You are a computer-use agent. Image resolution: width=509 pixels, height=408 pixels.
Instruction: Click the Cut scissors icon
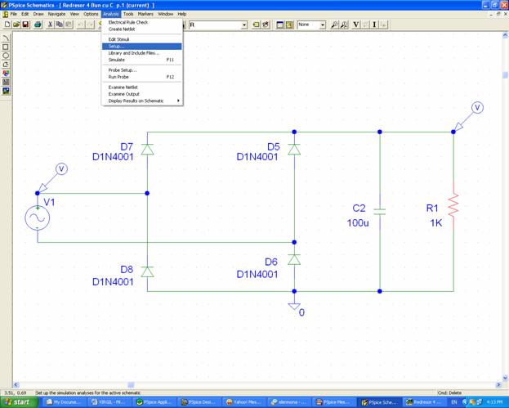click(50, 25)
